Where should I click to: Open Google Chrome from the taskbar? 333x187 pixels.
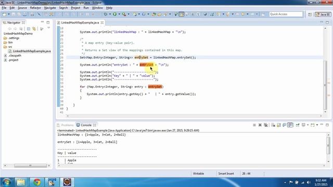pyautogui.click(x=36, y=182)
